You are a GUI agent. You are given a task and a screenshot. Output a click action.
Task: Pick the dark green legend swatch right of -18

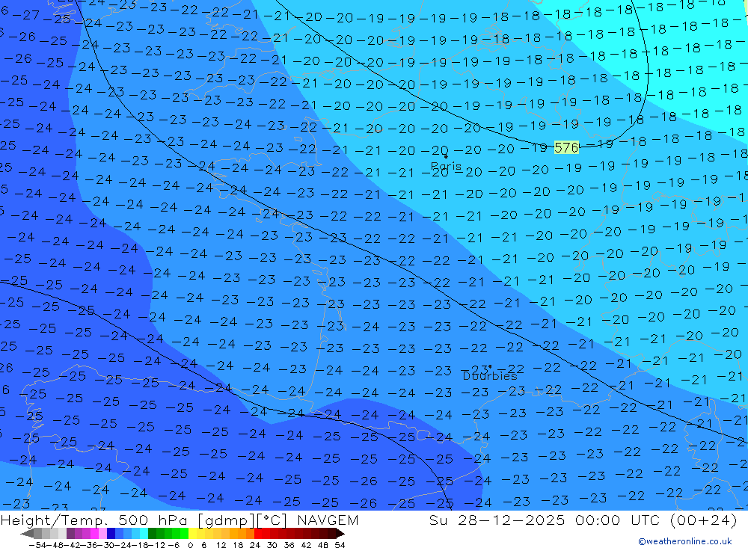click(x=152, y=534)
